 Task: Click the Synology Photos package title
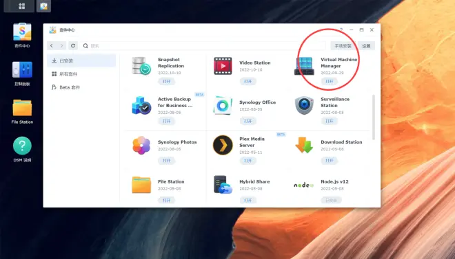pos(177,142)
